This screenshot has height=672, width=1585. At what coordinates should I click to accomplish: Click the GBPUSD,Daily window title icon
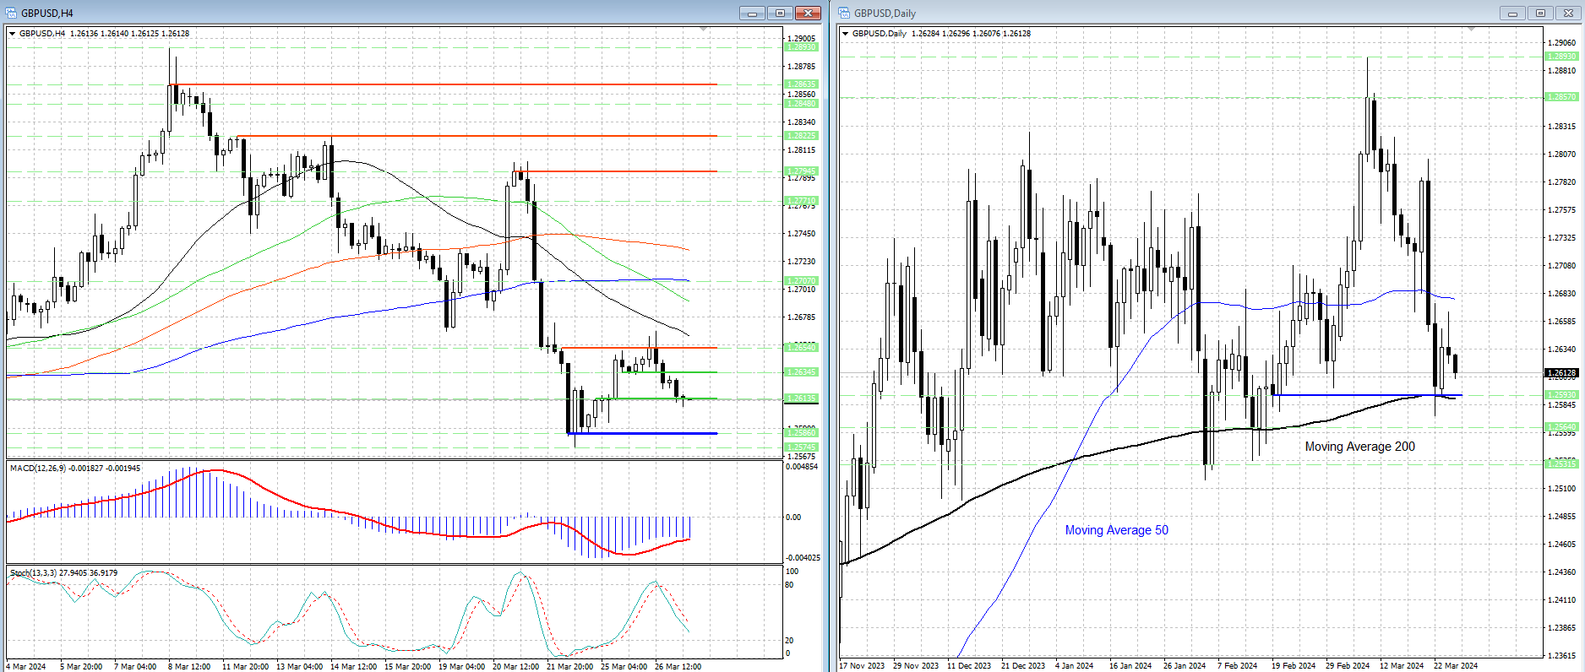point(844,13)
